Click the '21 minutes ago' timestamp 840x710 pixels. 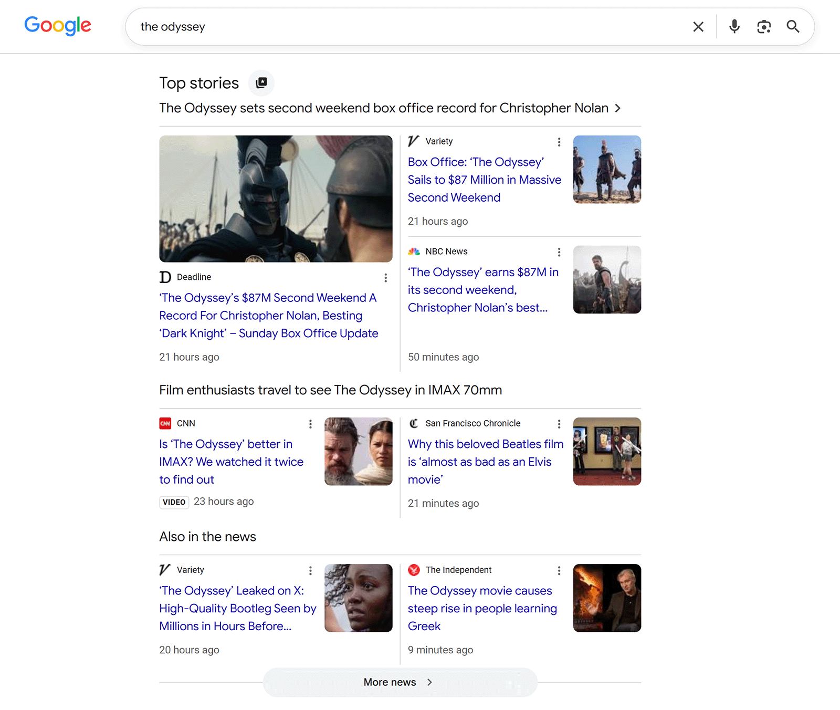click(x=444, y=504)
